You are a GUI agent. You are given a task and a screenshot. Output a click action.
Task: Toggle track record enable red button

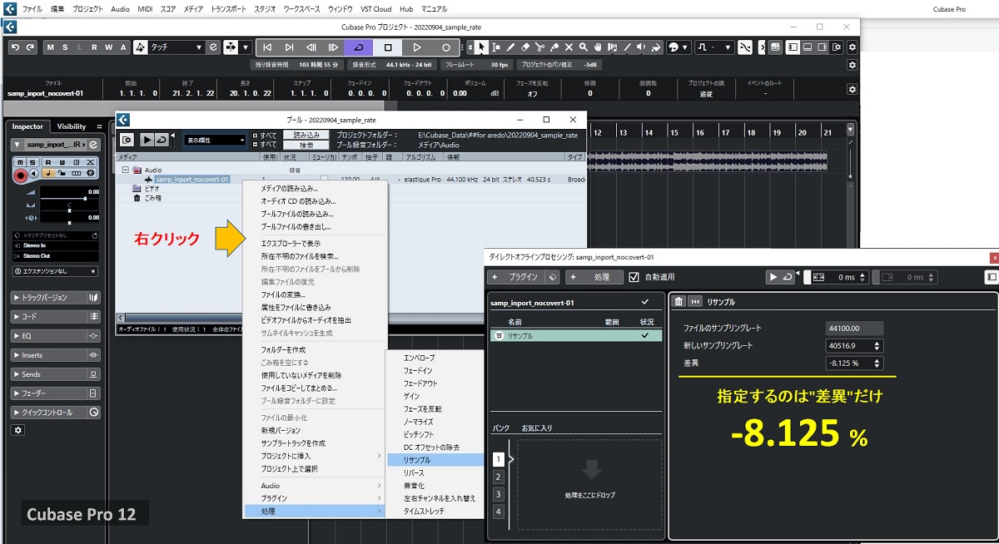20,175
